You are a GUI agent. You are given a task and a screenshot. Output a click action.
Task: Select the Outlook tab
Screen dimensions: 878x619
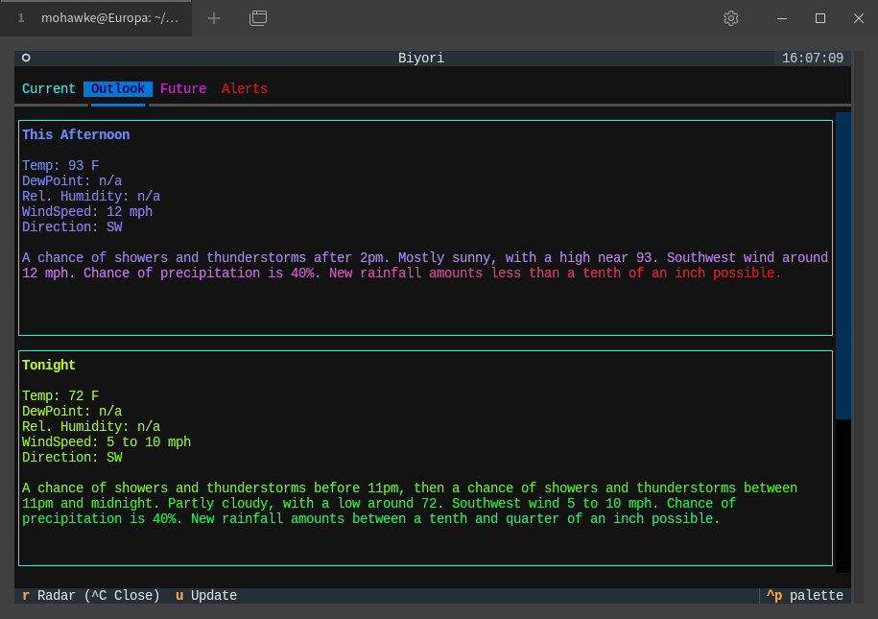point(118,89)
